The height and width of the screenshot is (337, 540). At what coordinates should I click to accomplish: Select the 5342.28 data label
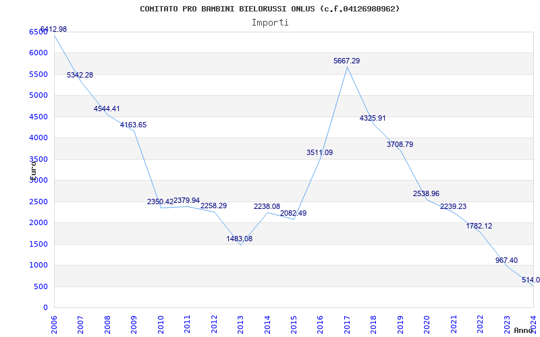click(x=80, y=75)
